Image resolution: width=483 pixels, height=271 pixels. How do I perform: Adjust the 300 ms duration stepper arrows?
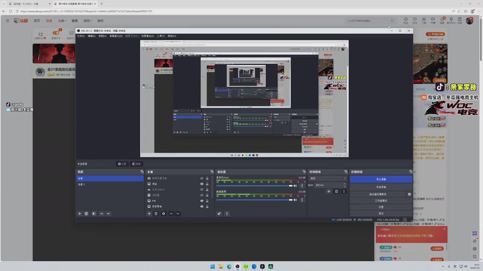click(x=344, y=185)
